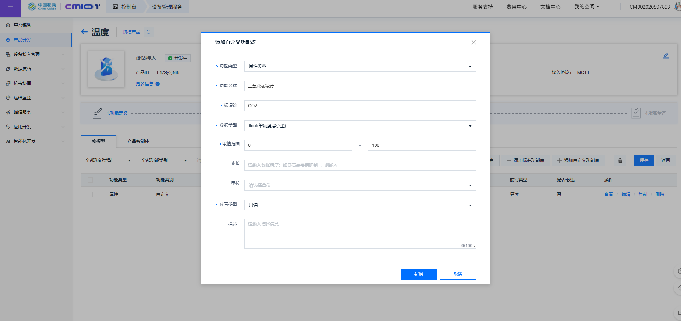Open the 全部功能类别 filter dropdown
This screenshot has height=321, width=681.
click(x=164, y=160)
